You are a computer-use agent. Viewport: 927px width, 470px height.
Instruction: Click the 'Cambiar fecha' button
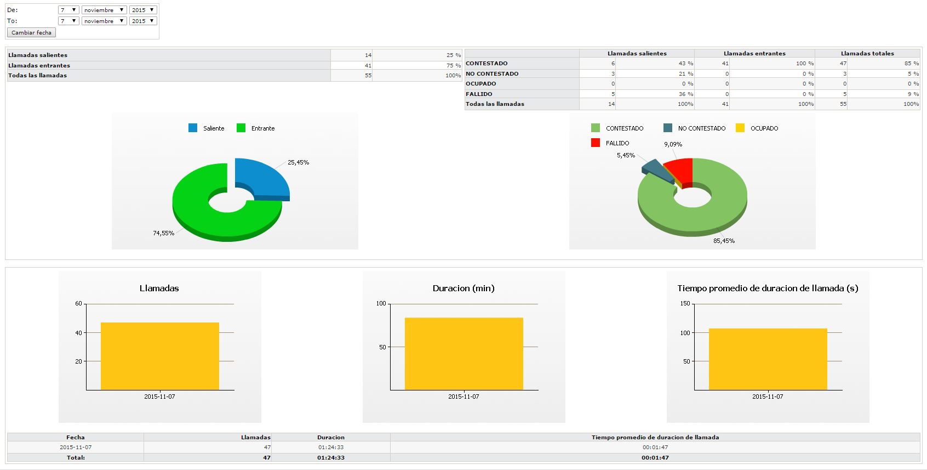click(31, 32)
